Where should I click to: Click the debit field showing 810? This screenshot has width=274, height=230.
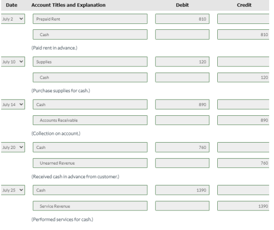(x=182, y=19)
